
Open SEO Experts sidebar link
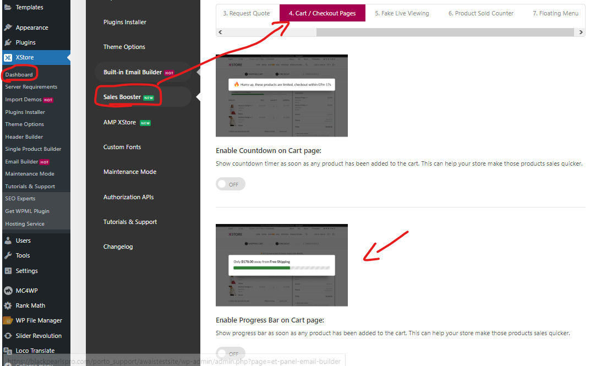point(20,199)
